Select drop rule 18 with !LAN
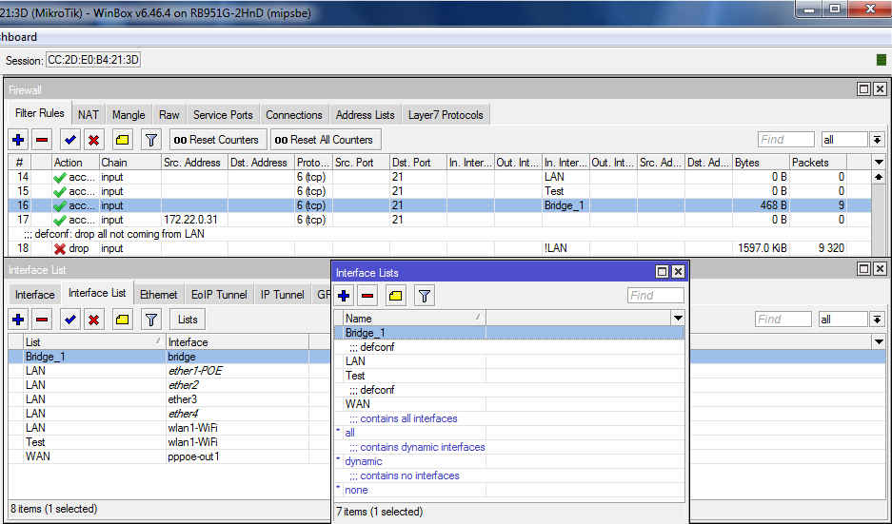The width and height of the screenshot is (892, 524). point(439,248)
